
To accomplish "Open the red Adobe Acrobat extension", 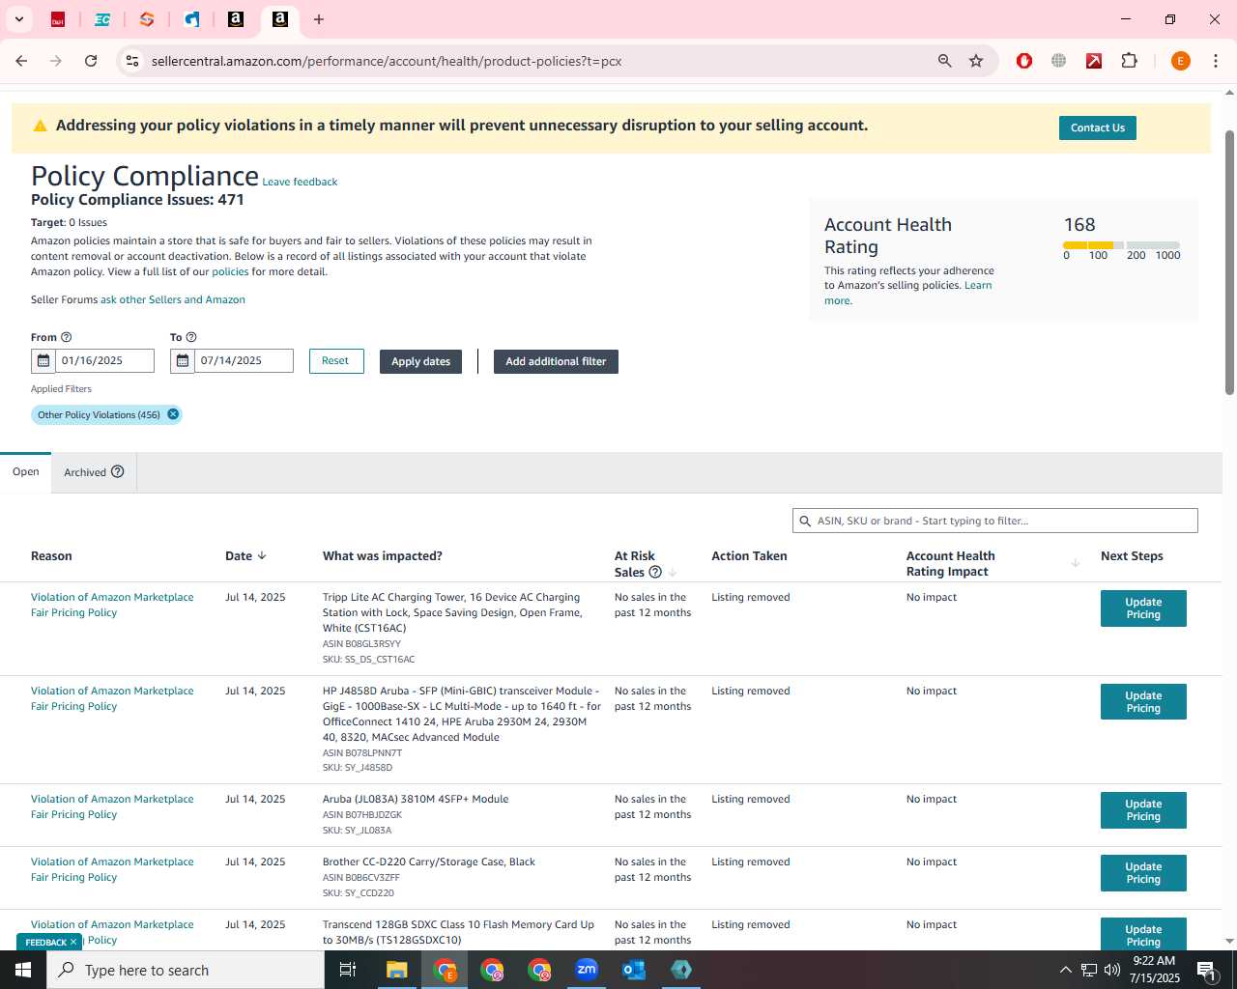I will pyautogui.click(x=1094, y=61).
